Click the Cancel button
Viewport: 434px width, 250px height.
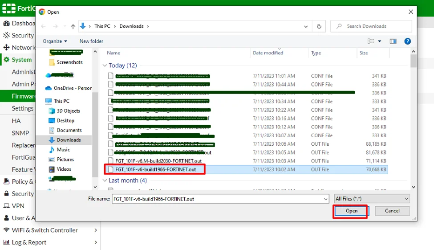tap(392, 211)
